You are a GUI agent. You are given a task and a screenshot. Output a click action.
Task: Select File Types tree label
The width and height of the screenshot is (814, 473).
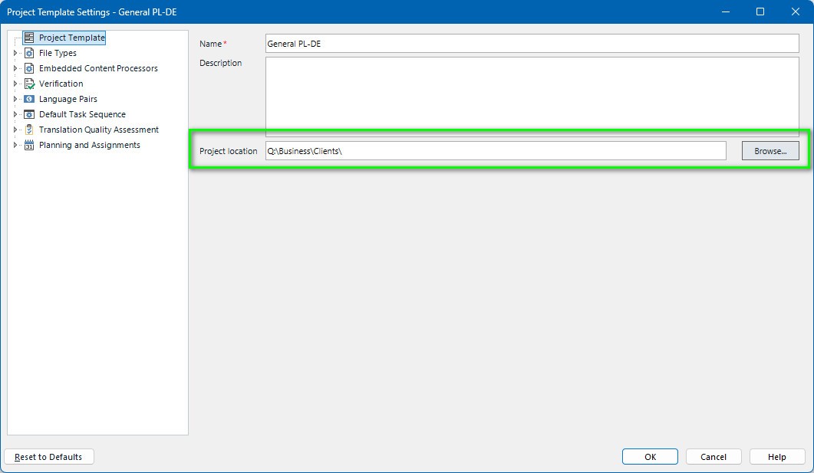click(58, 53)
